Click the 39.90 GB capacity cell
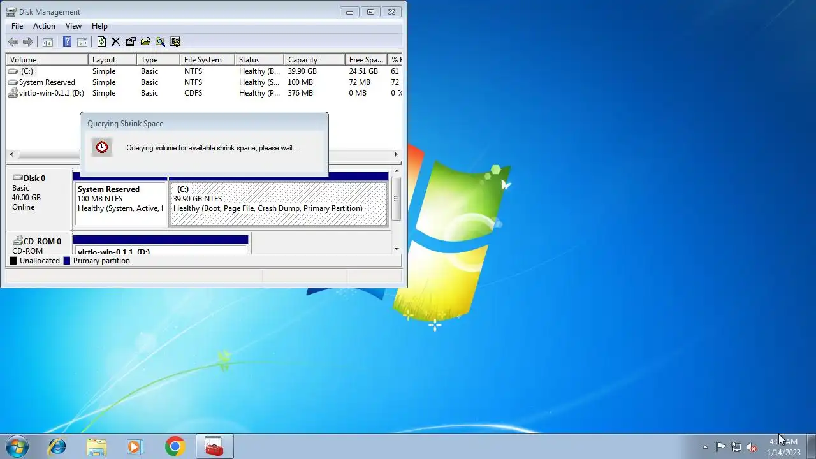This screenshot has height=459, width=816. coord(302,71)
